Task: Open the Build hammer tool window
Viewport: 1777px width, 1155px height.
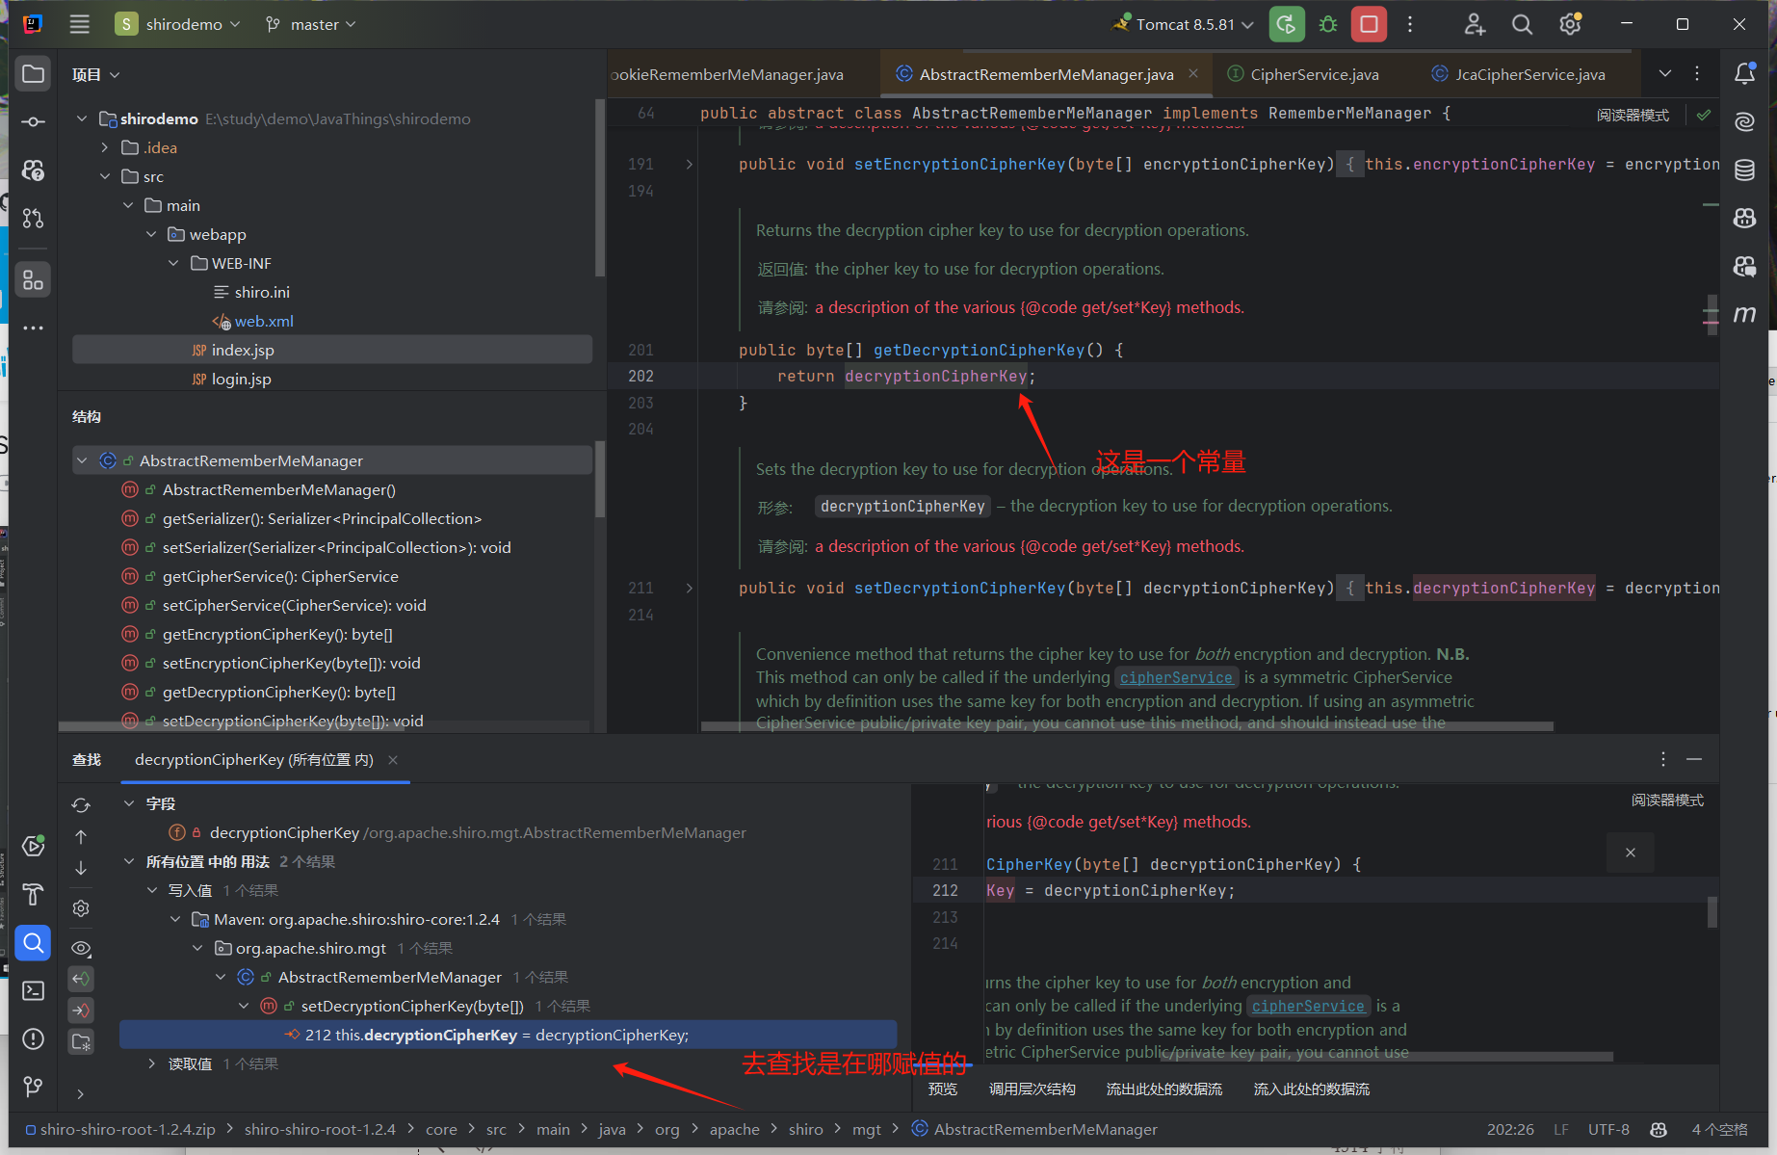Action: point(33,894)
